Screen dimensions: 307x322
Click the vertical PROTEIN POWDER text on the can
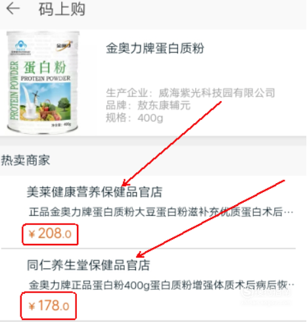[14, 91]
